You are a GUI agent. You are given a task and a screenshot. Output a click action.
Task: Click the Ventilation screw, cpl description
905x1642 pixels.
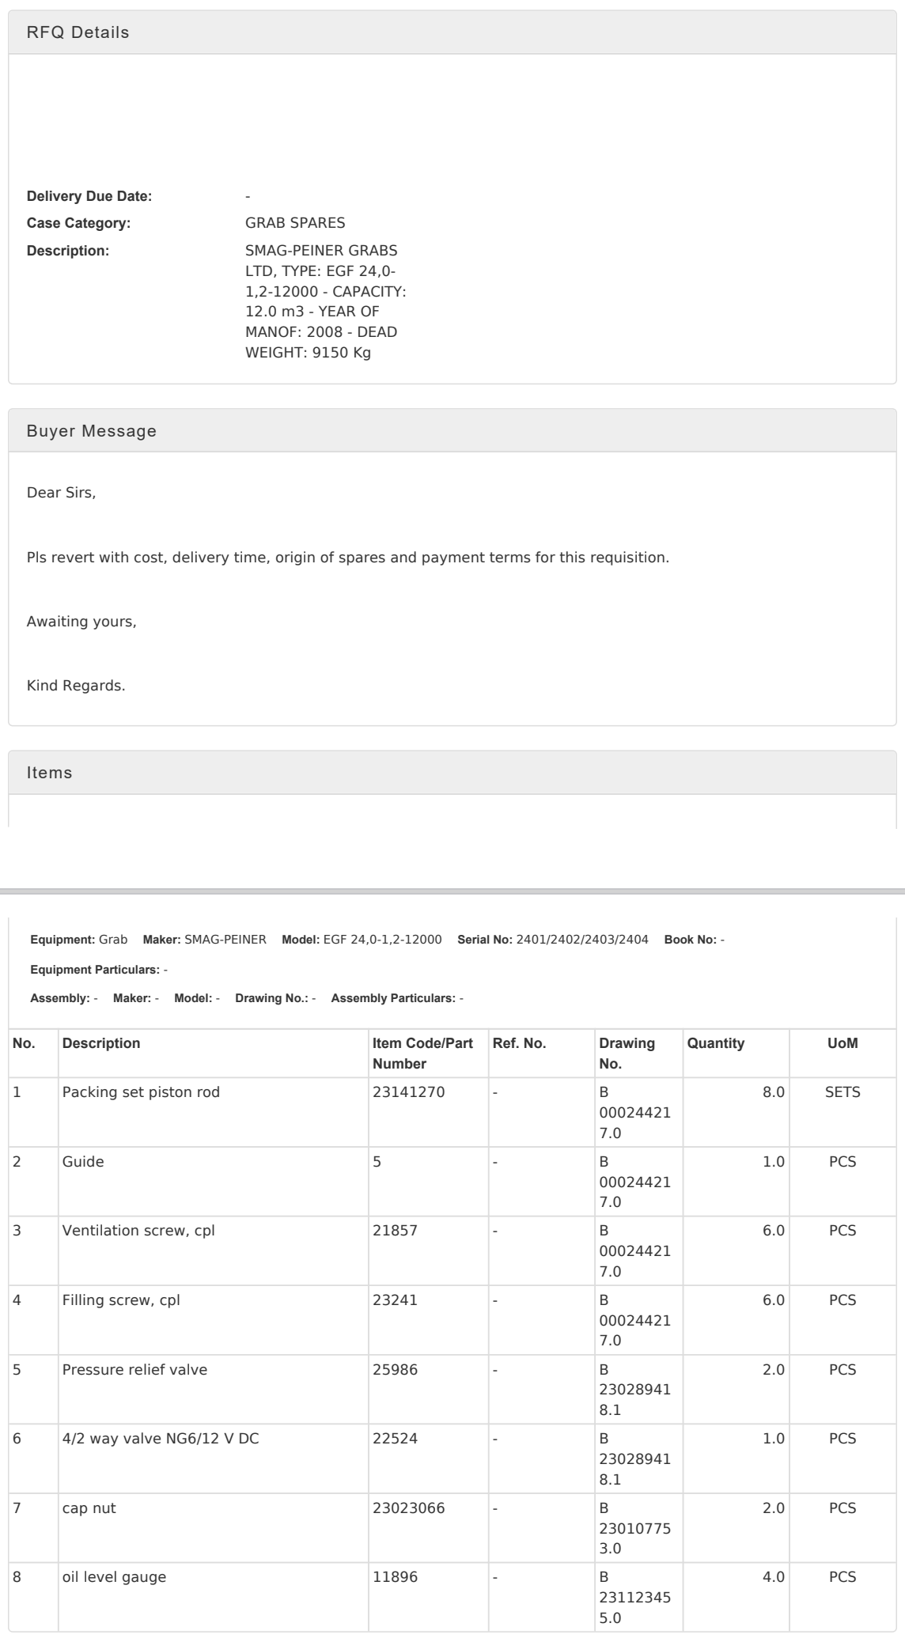click(138, 1231)
